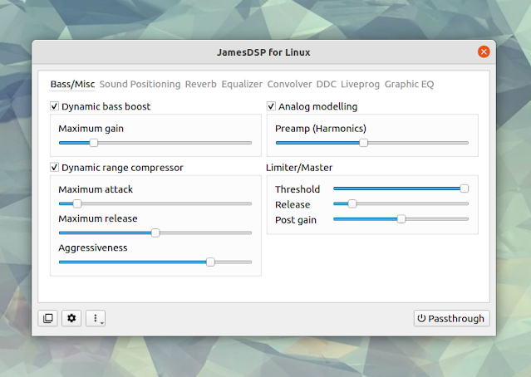The height and width of the screenshot is (377, 531).
Task: Toggle the Dynamic range compressor checkbox
Action: point(54,167)
